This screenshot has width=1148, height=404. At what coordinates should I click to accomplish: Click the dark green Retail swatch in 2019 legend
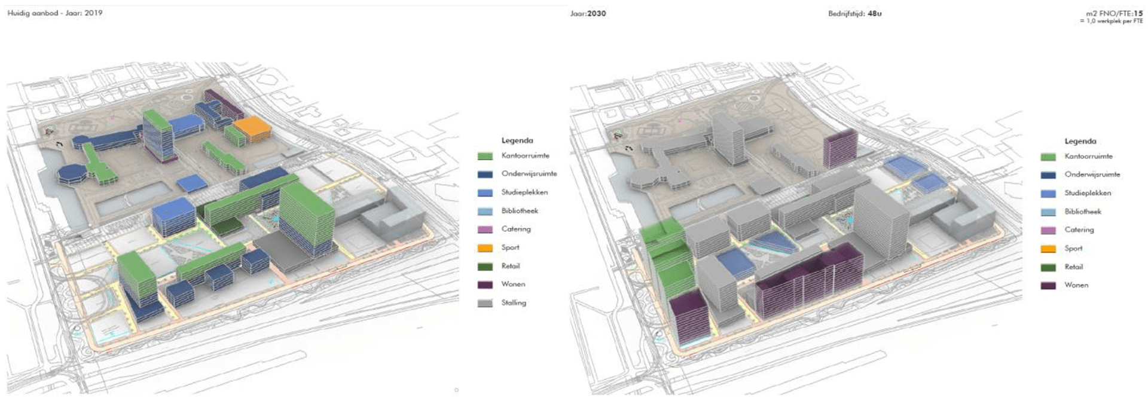[485, 267]
